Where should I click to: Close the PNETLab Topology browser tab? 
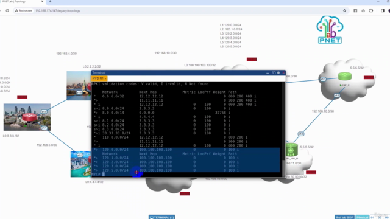coord(42,1)
